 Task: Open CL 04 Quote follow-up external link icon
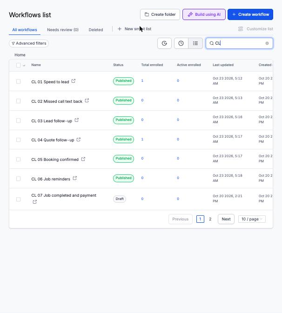[x=79, y=140]
